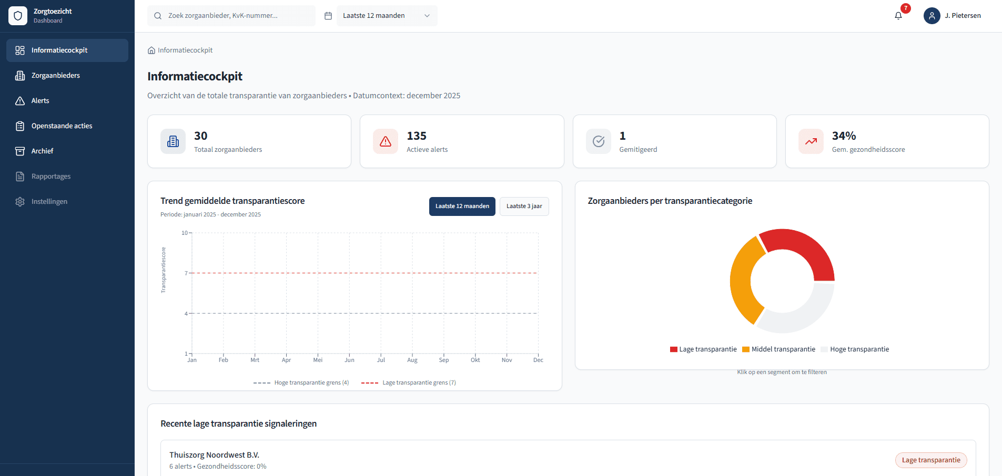Click Informatiecockpit breadcrumb link
This screenshot has width=1002, height=476.
tap(185, 50)
